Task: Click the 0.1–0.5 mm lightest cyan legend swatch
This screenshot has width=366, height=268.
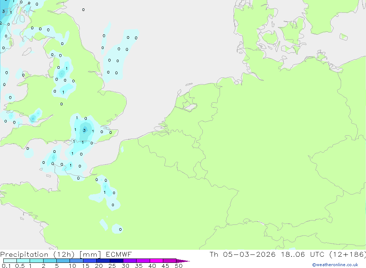Action: coord(10,261)
